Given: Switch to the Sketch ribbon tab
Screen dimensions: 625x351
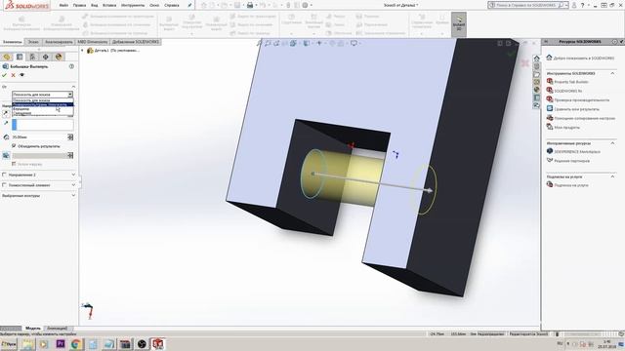Looking at the screenshot, I should [33, 42].
